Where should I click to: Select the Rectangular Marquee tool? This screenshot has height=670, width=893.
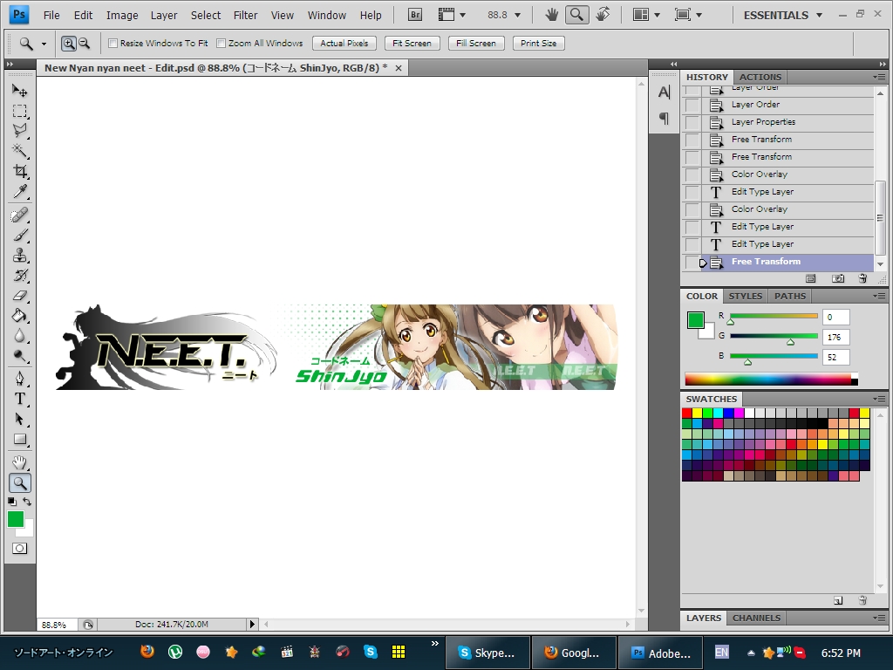coord(20,111)
